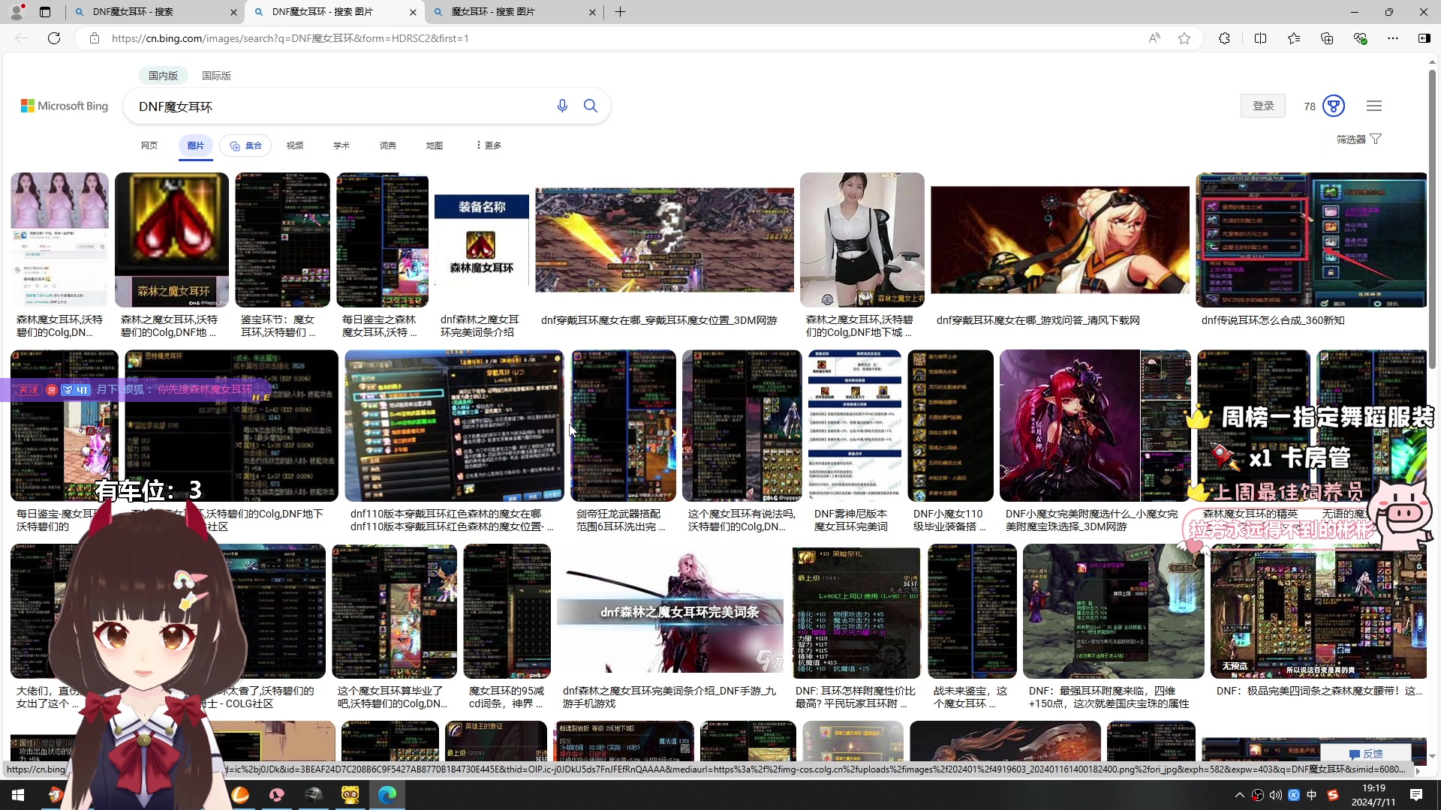Open link dnf传说耳环怎么合成_360新知
This screenshot has width=1441, height=810.
point(1273,320)
